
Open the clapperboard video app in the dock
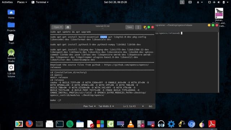tap(39, 124)
